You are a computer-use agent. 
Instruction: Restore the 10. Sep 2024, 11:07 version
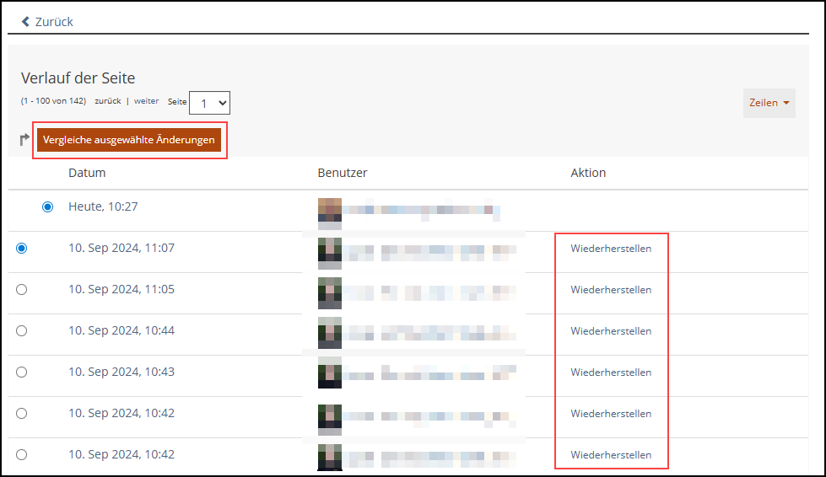click(x=611, y=249)
